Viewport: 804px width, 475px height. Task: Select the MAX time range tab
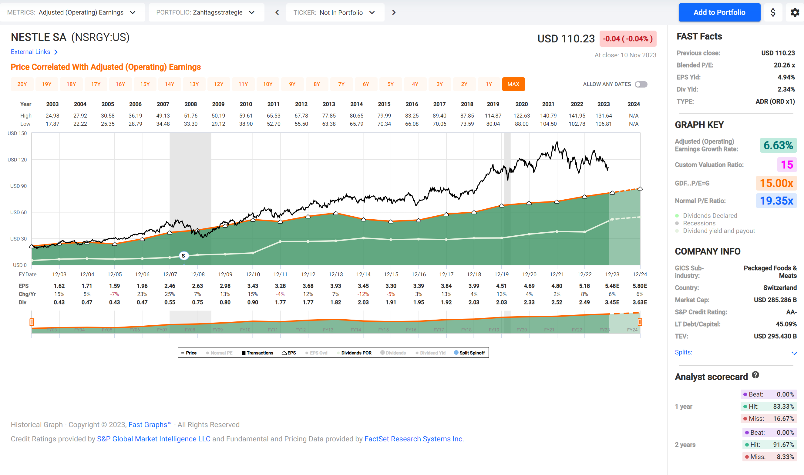coord(513,84)
